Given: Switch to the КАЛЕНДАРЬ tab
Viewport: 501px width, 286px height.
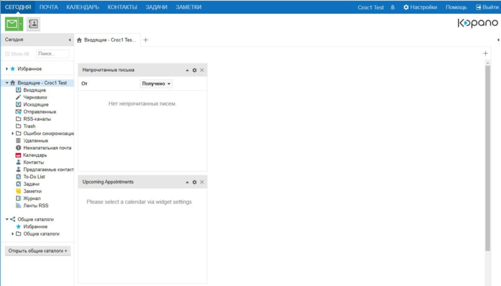Looking at the screenshot, I should click(83, 7).
